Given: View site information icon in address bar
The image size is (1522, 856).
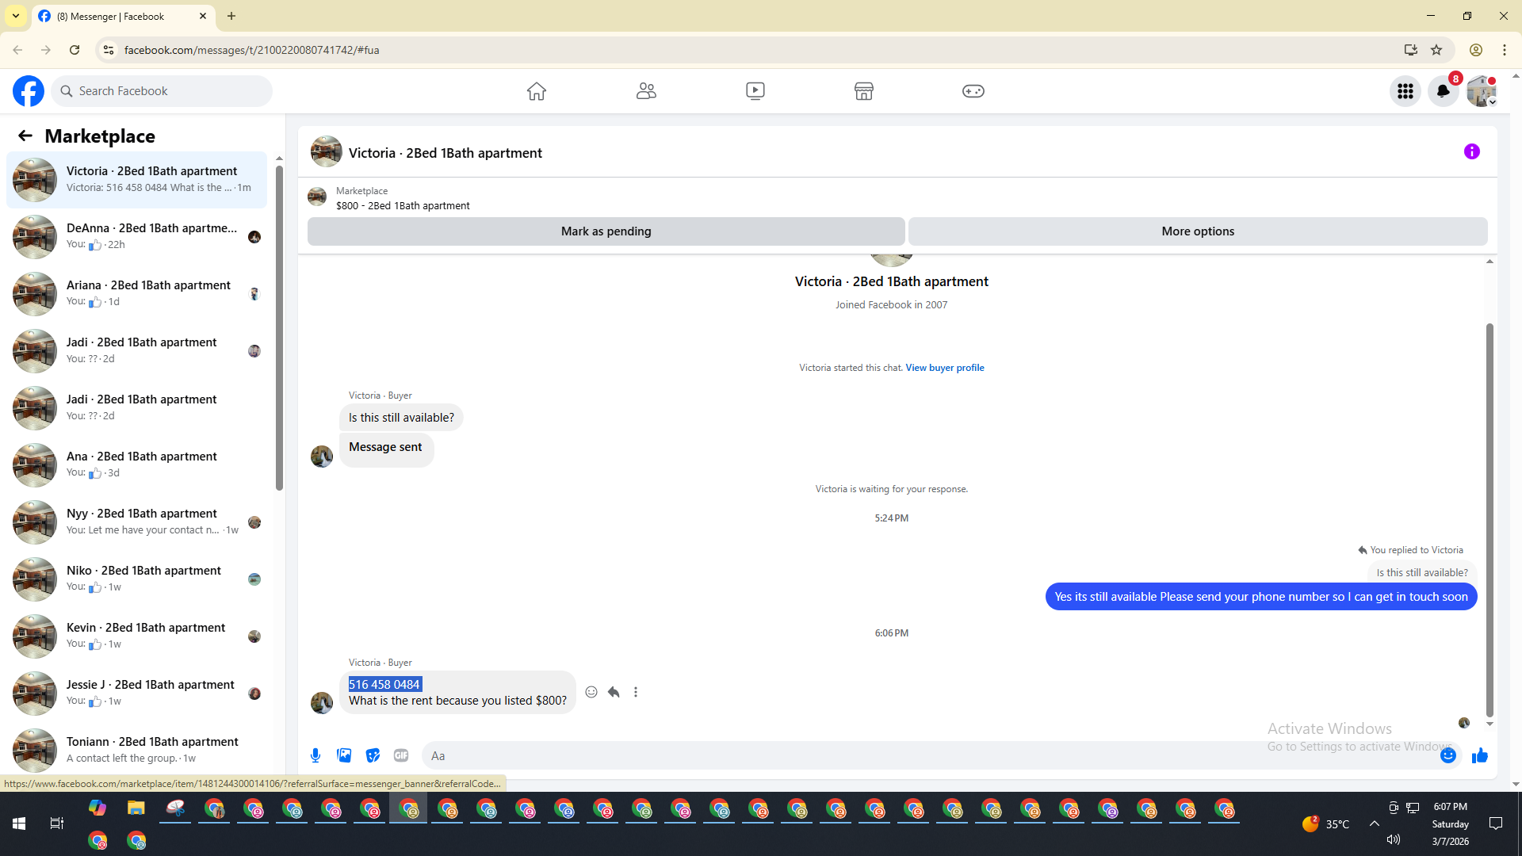Looking at the screenshot, I should (109, 50).
